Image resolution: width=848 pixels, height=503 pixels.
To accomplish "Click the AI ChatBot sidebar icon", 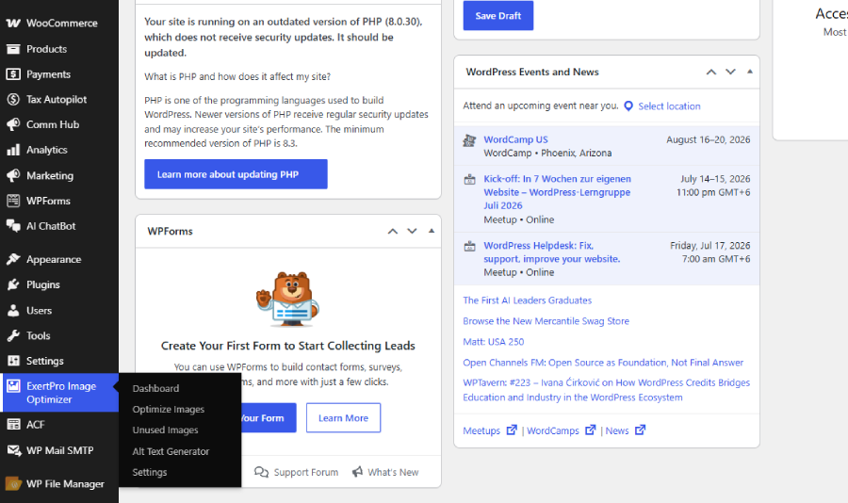I will 13,226.
